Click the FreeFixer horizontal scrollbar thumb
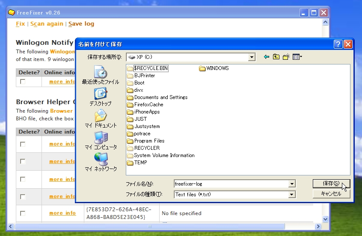362x236 pixels. point(150,226)
